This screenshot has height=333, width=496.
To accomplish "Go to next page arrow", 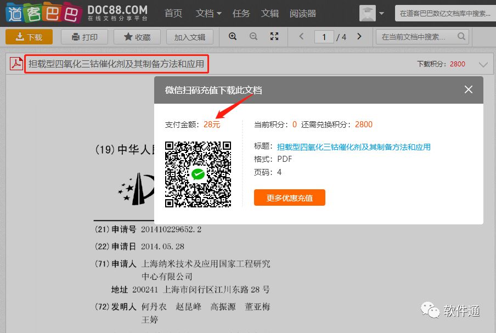I will [359, 36].
